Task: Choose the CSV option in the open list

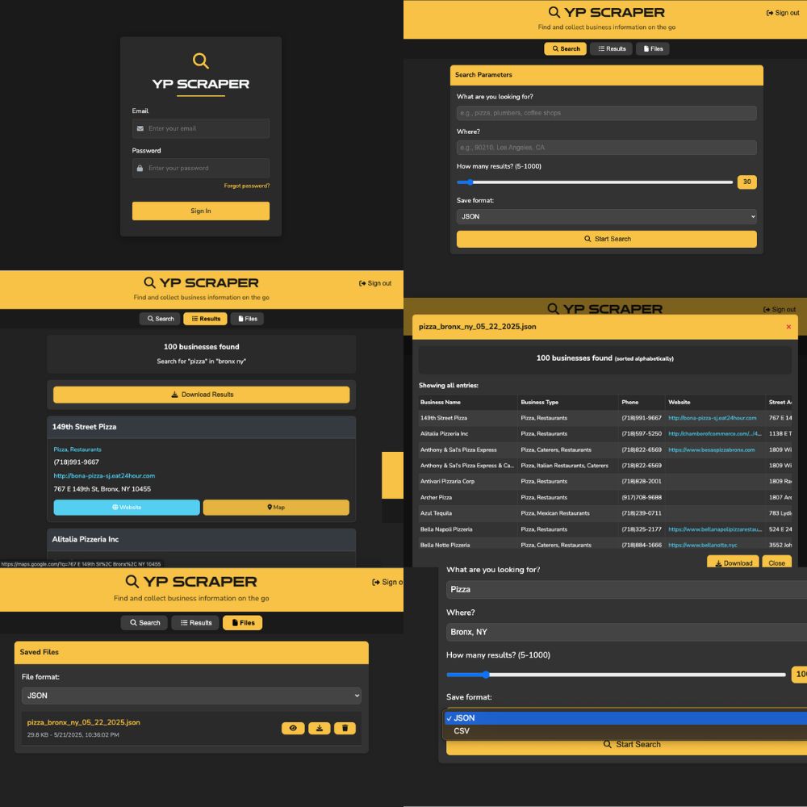Action: pos(625,731)
